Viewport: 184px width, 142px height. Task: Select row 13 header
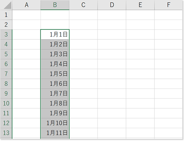6,133
